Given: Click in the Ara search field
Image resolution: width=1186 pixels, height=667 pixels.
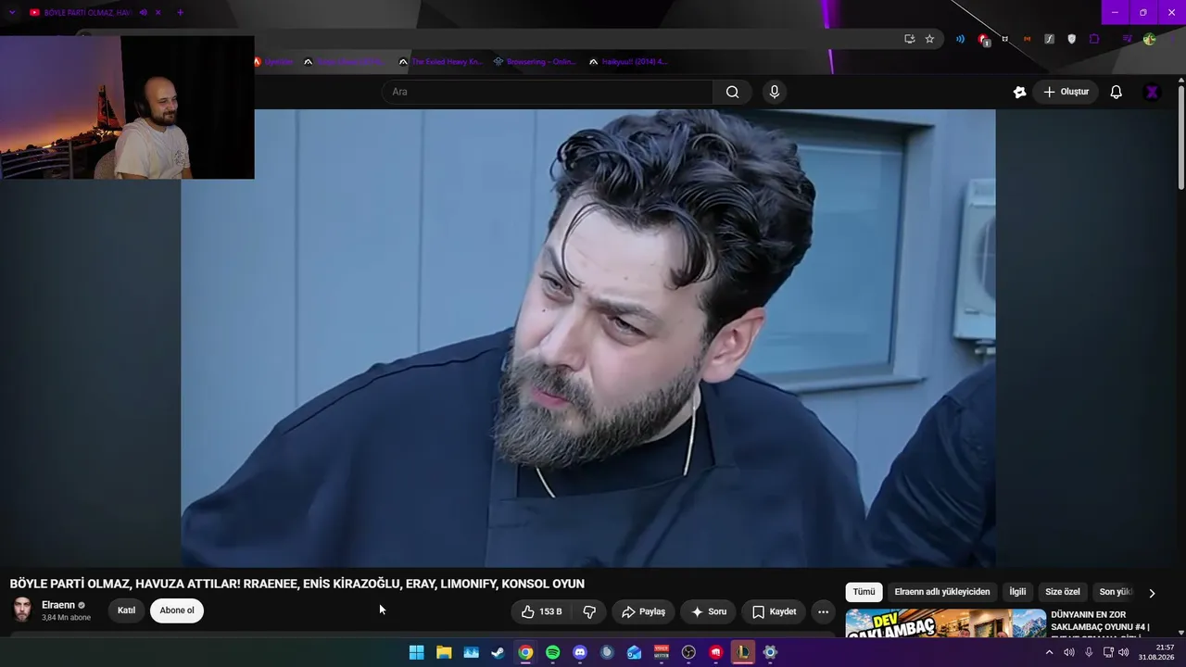Looking at the screenshot, I should tap(548, 92).
